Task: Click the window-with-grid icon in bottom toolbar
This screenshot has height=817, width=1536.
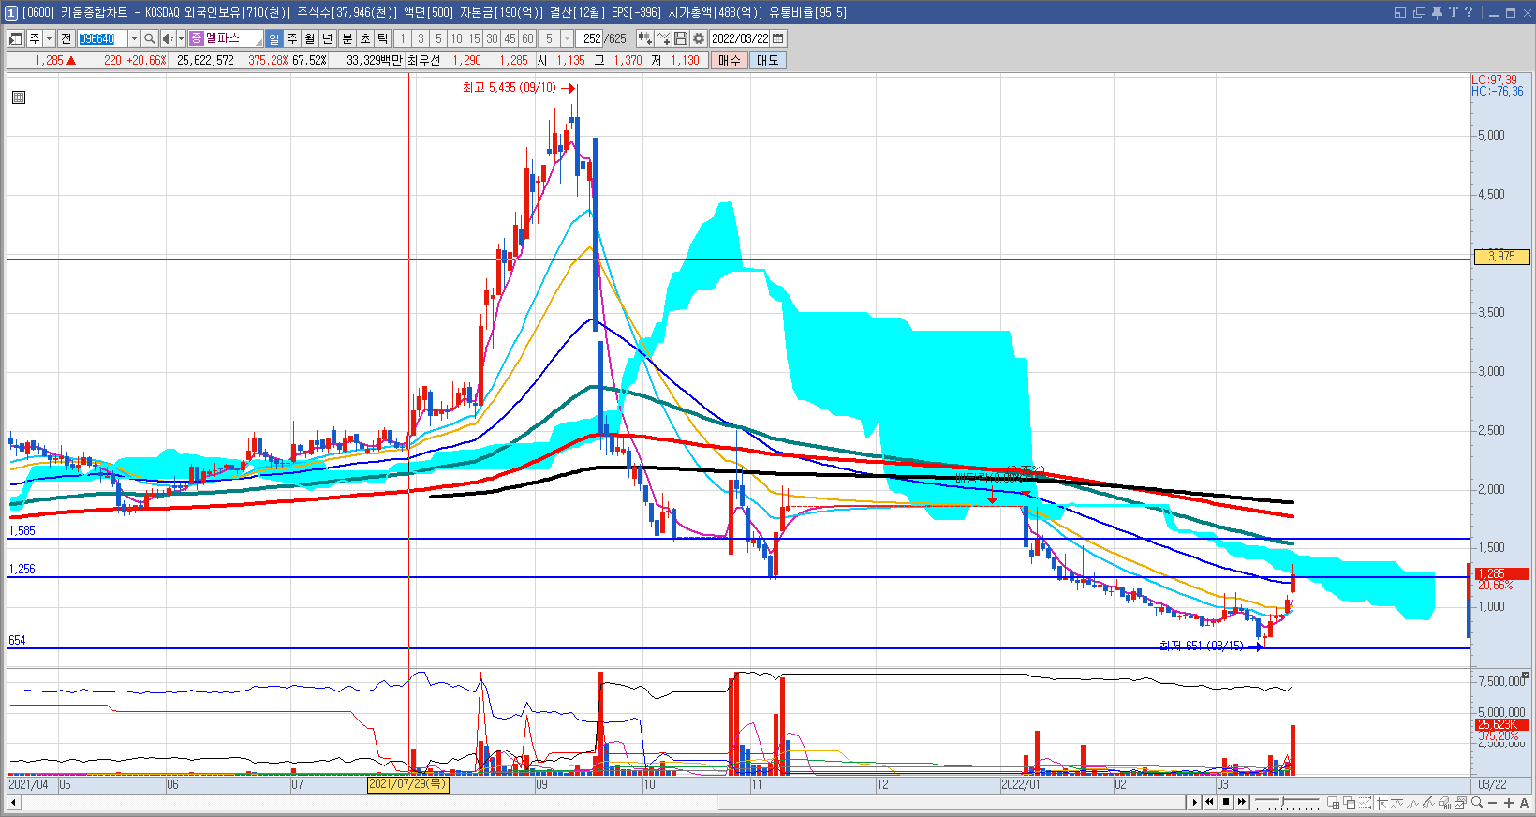Action: [1333, 802]
